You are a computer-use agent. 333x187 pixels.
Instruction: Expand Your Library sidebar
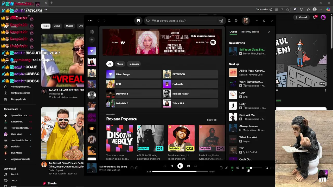[x=92, y=32]
